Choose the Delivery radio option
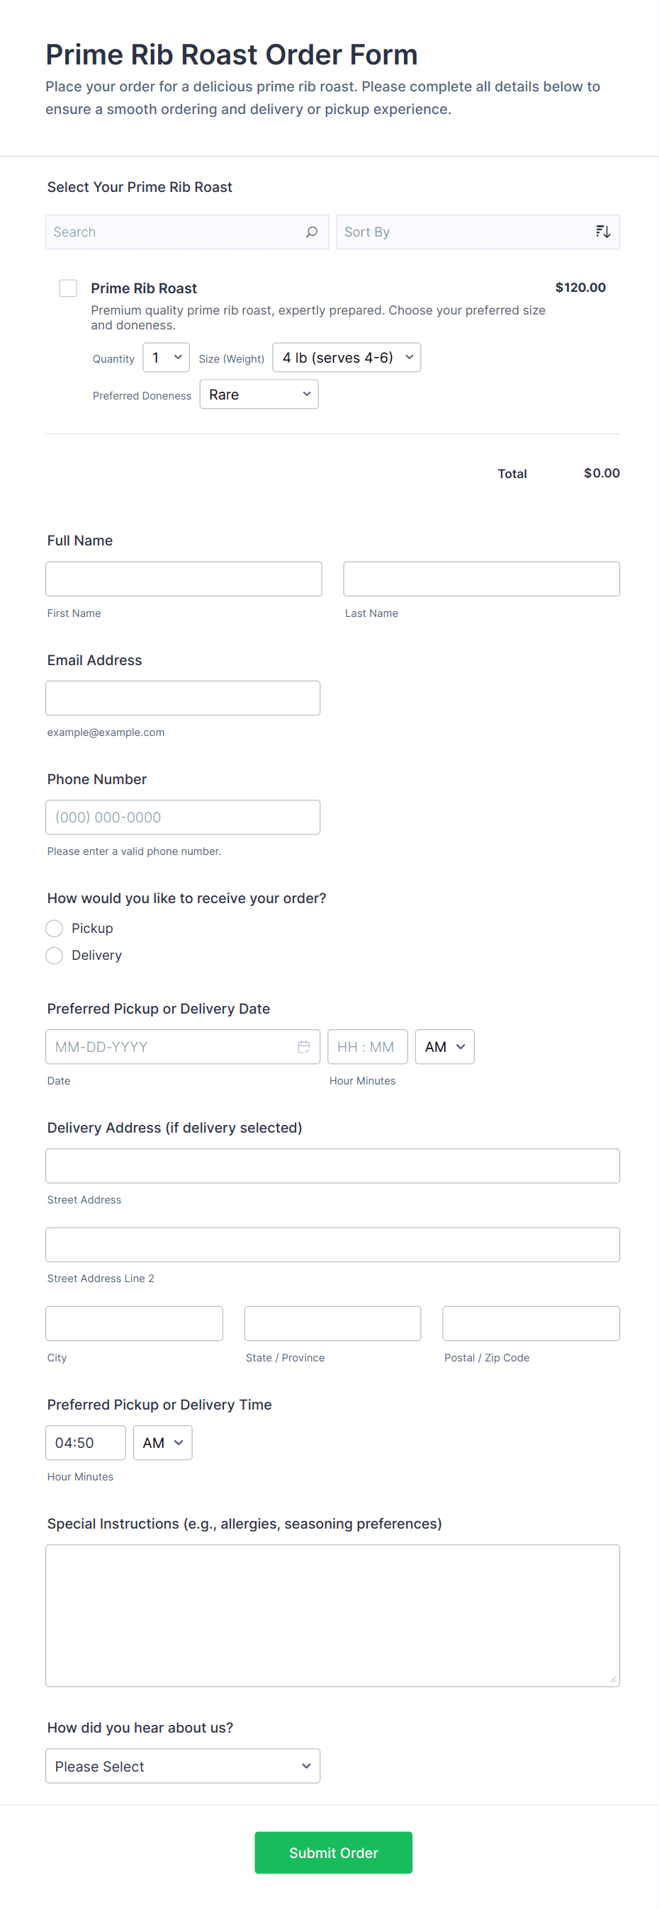This screenshot has height=1909, width=659. (x=54, y=956)
